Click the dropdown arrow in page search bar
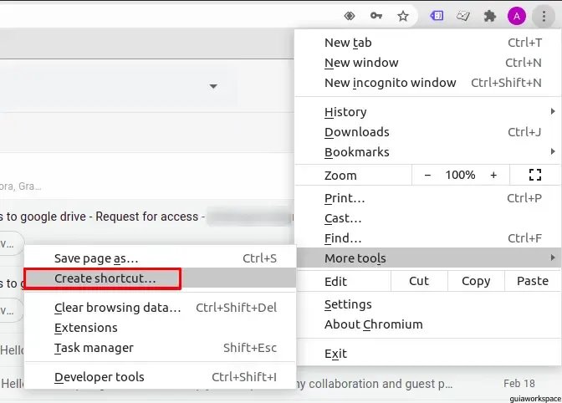The image size is (562, 403). click(x=213, y=86)
